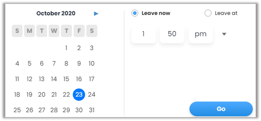Go to next month with blue arrow
Screen dimensions: 261x121
coord(96,14)
